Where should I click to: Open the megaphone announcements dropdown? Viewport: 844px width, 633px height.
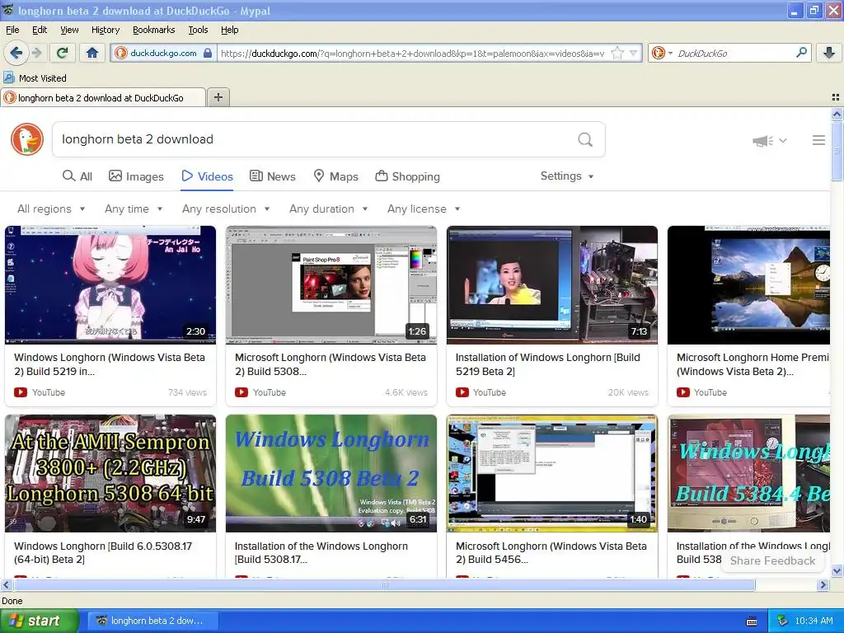click(x=770, y=140)
